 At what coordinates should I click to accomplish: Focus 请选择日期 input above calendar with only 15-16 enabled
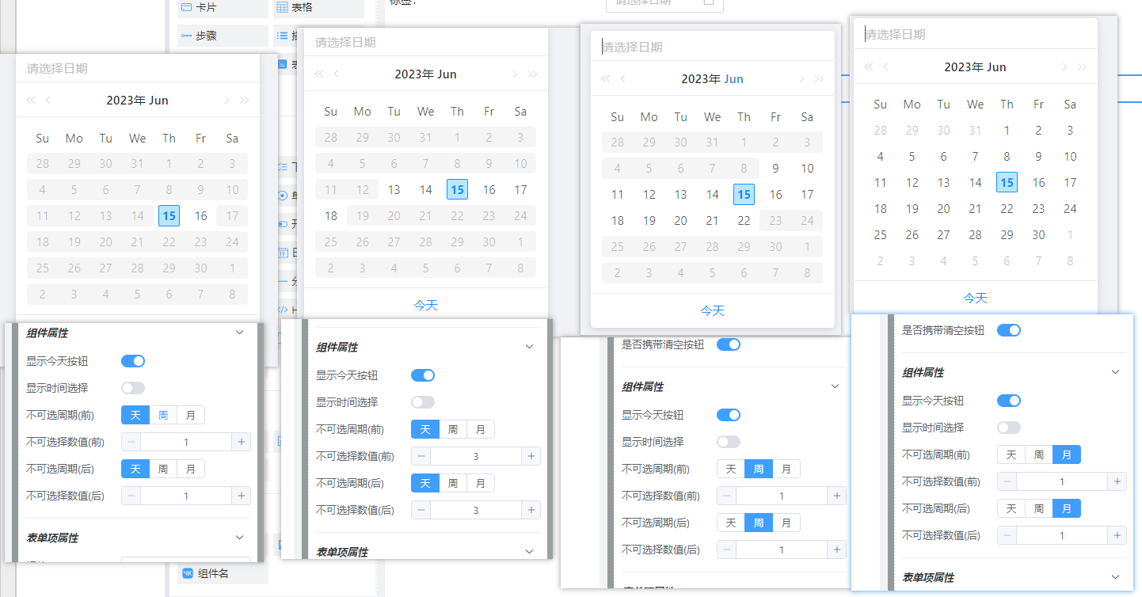[138, 68]
